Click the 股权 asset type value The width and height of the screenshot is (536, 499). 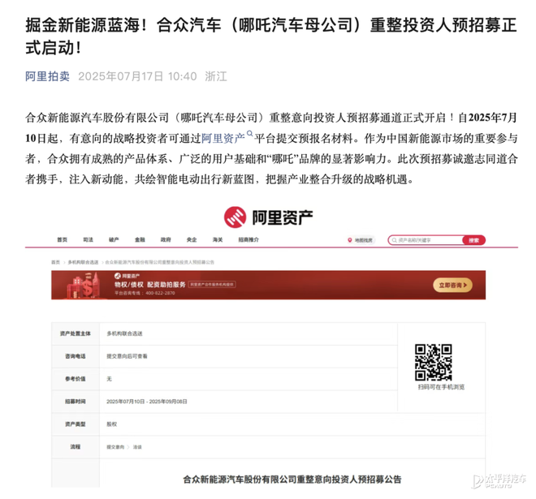click(x=112, y=424)
